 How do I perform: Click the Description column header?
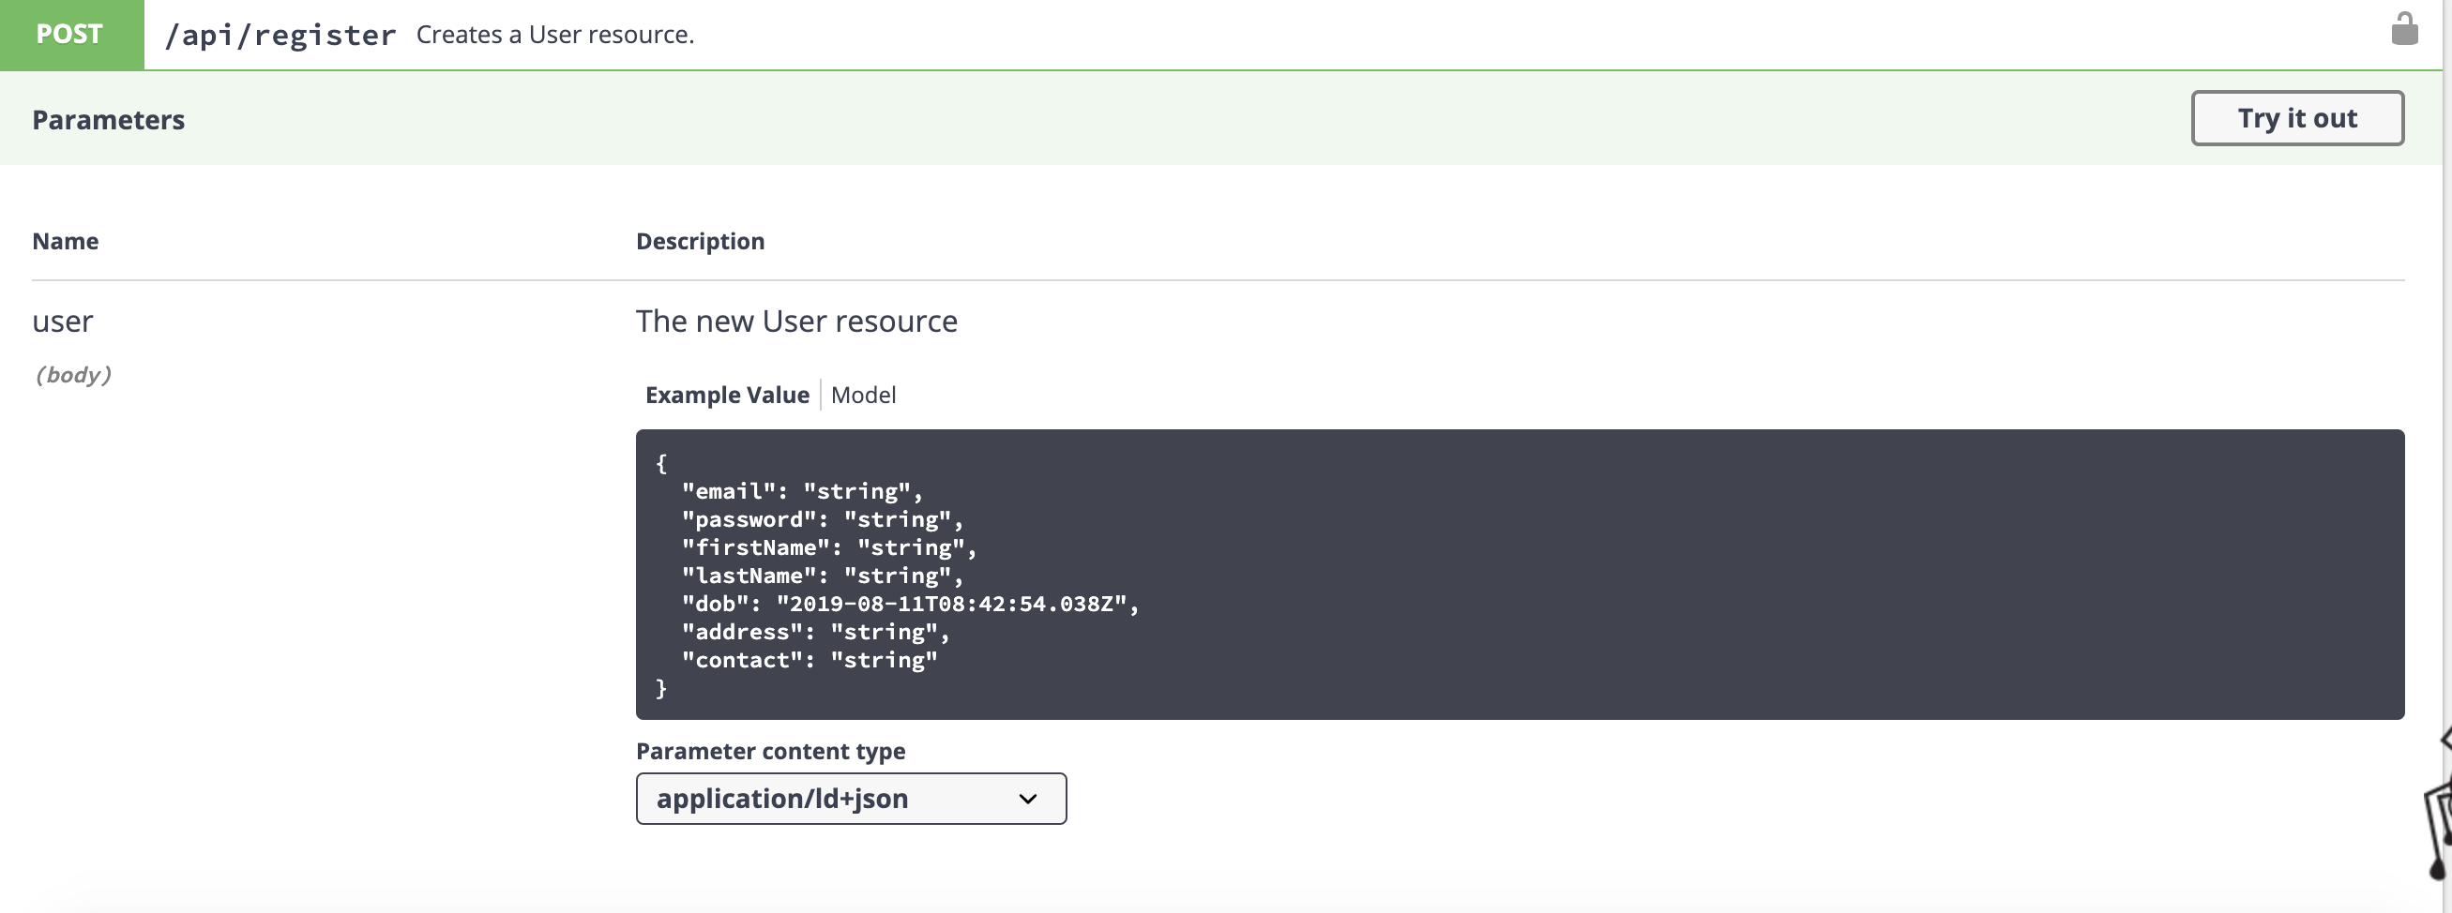tap(700, 242)
